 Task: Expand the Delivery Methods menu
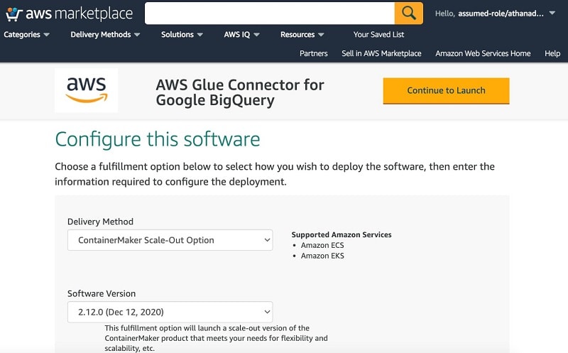click(105, 34)
